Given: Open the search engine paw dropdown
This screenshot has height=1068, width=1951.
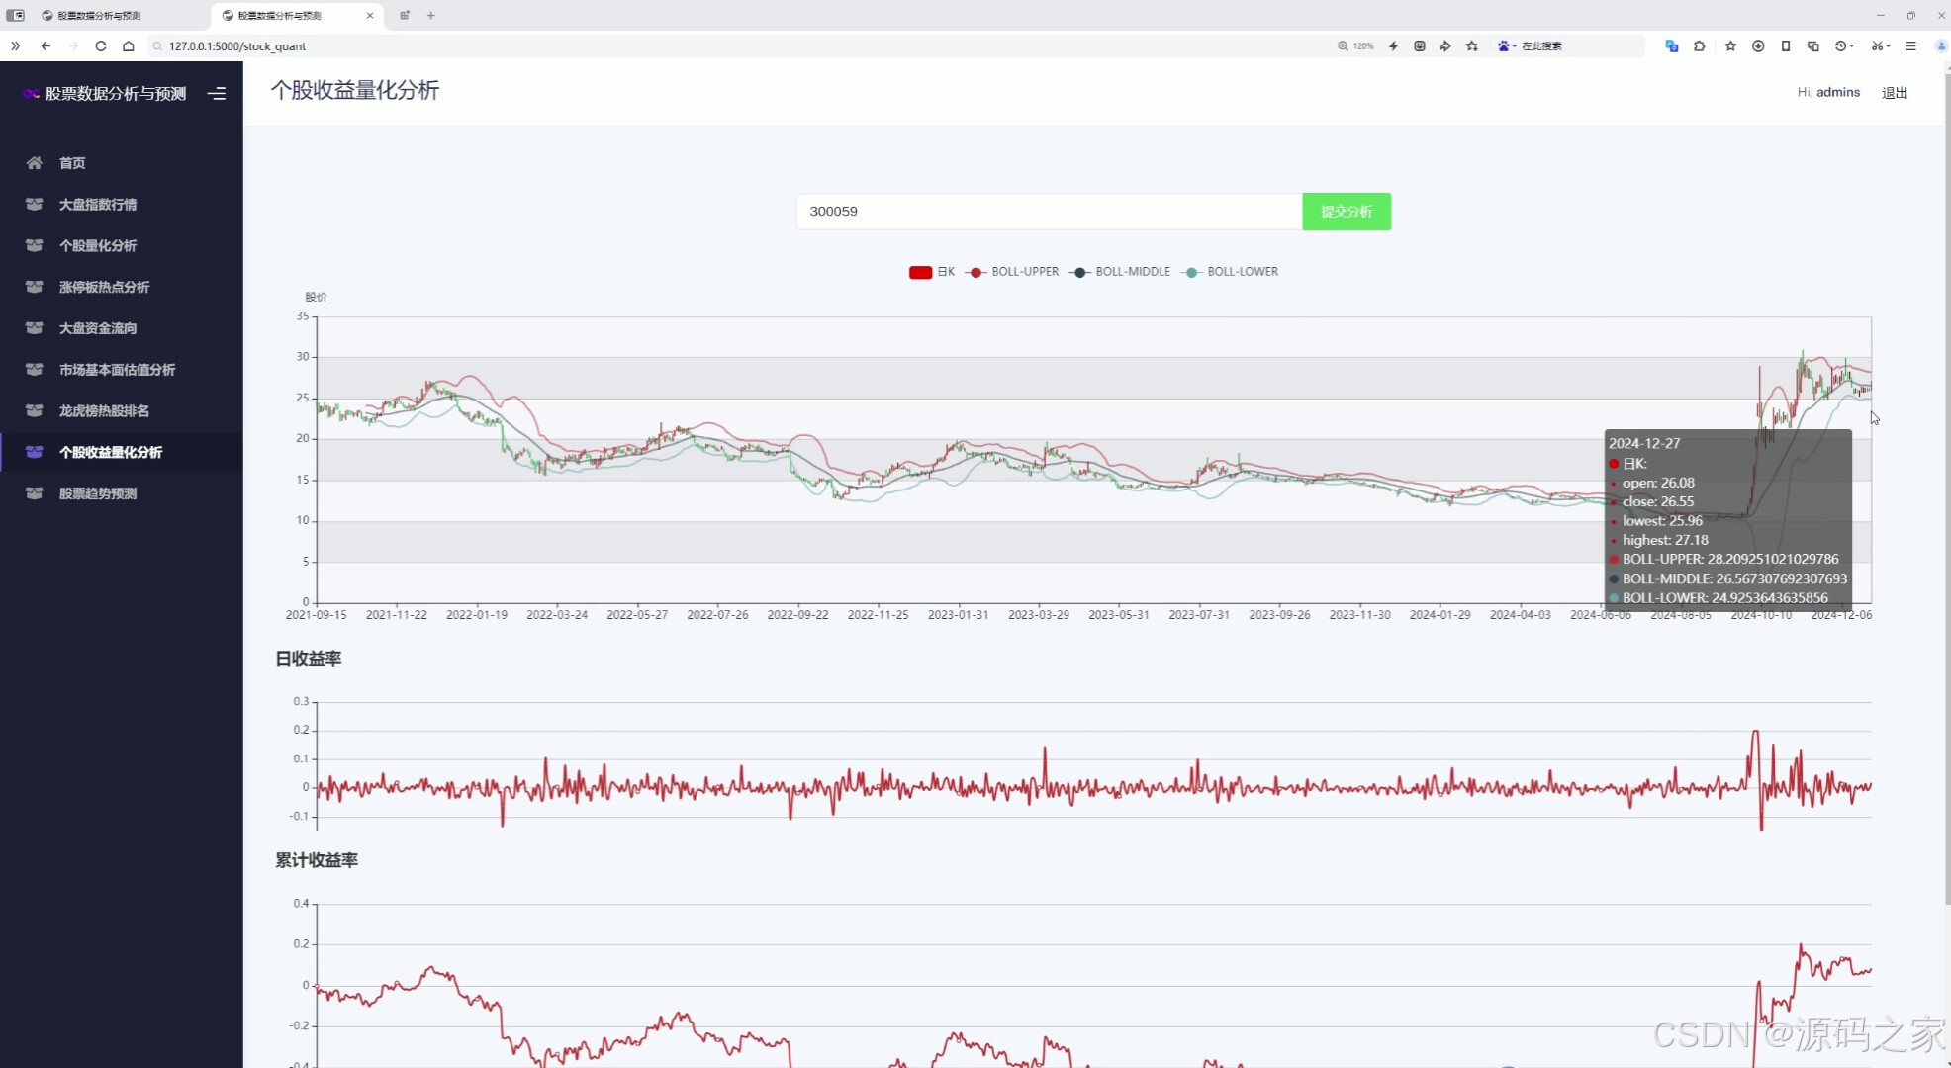Looking at the screenshot, I should [x=1507, y=46].
